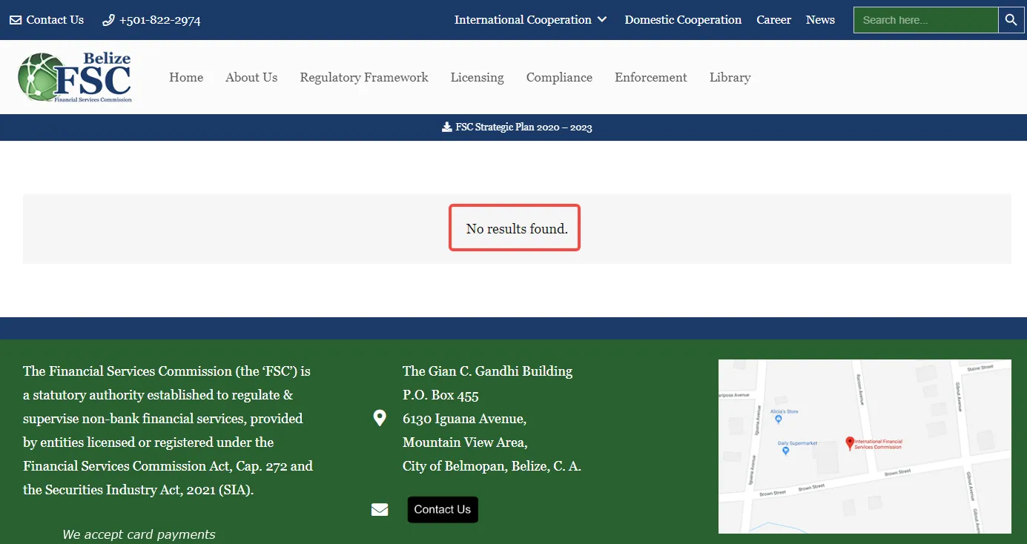Open the Library menu

pos(730,77)
